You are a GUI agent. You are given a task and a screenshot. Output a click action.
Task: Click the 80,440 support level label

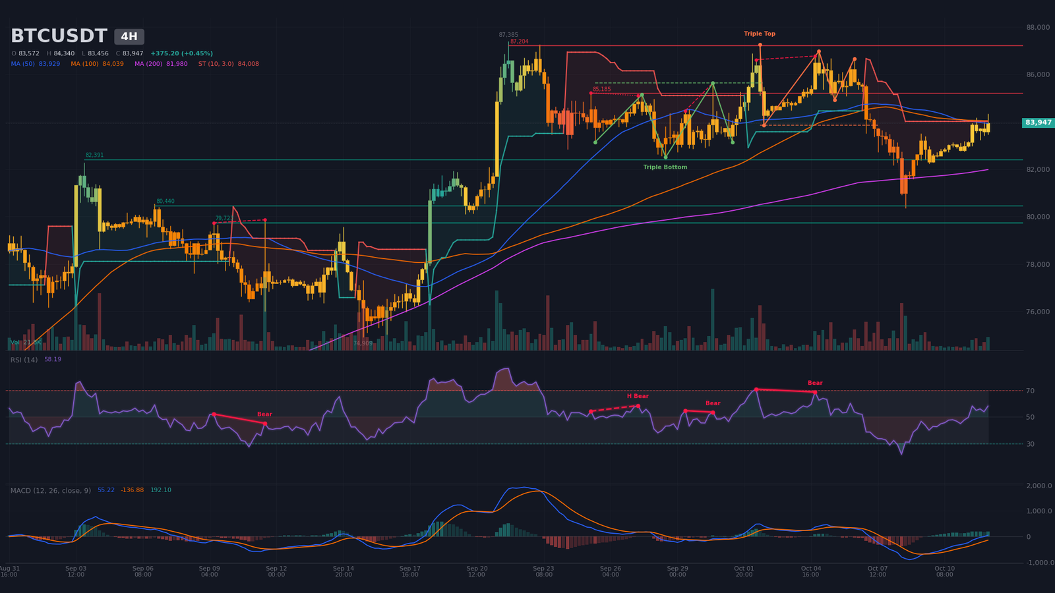[166, 201]
